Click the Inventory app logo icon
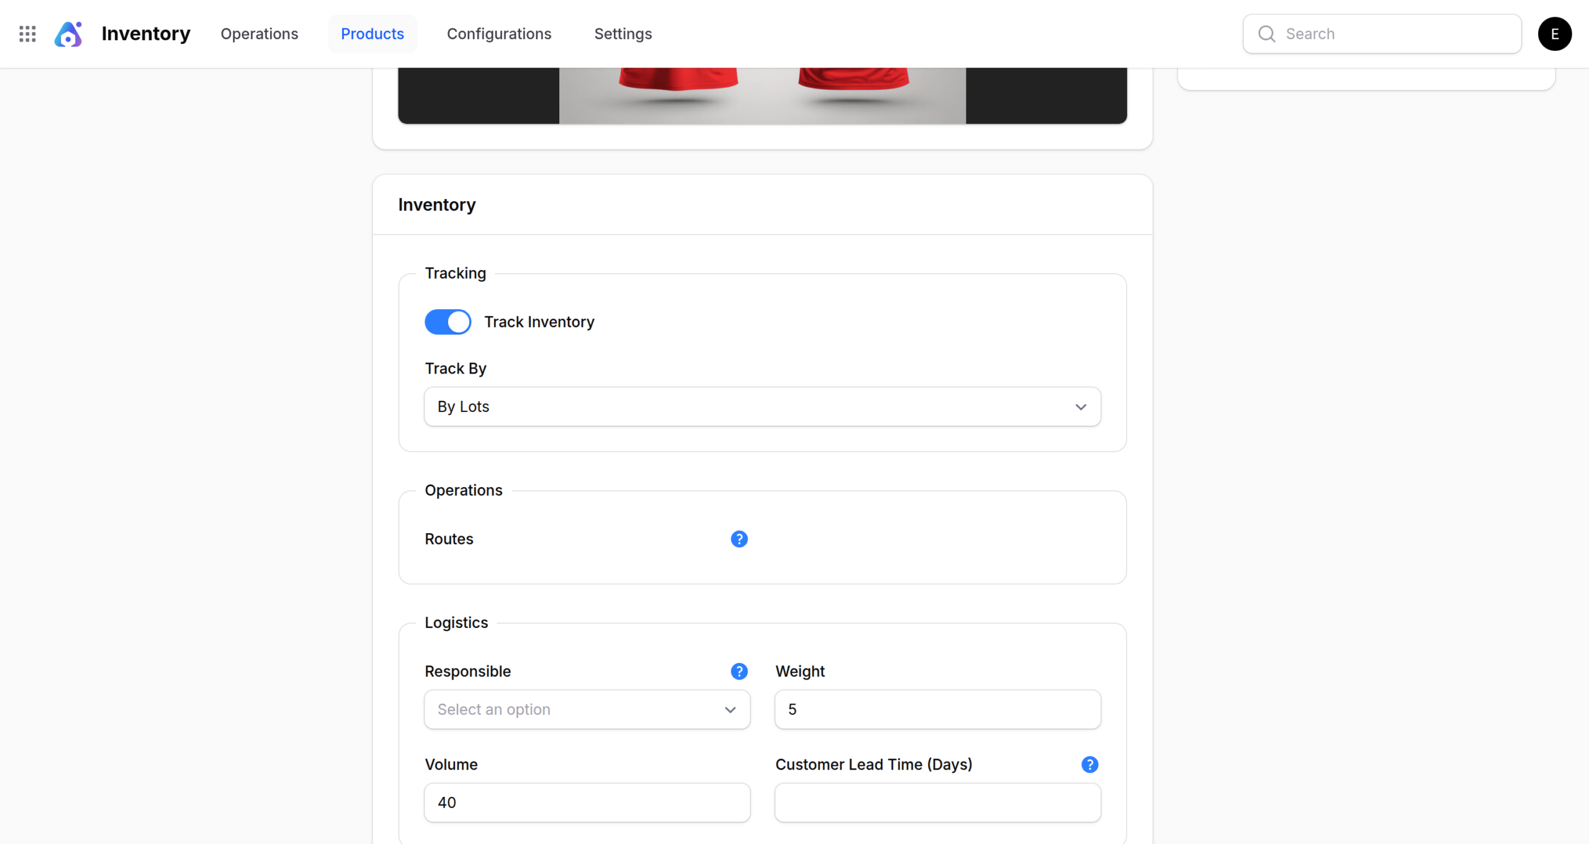 coord(68,34)
